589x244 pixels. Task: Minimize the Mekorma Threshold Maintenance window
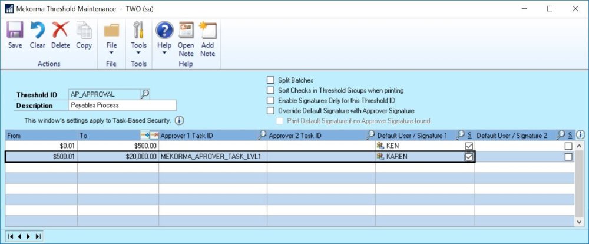(524, 9)
